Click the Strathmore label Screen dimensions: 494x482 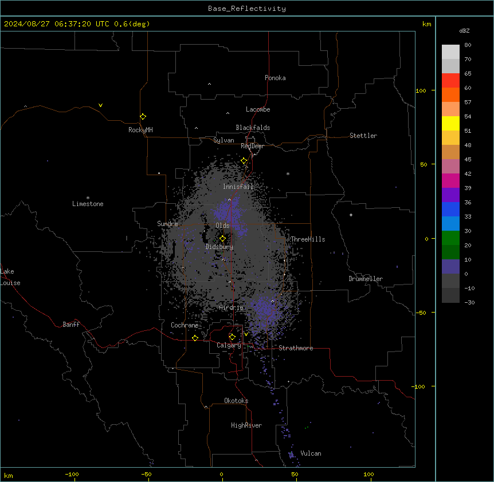pyautogui.click(x=296, y=348)
